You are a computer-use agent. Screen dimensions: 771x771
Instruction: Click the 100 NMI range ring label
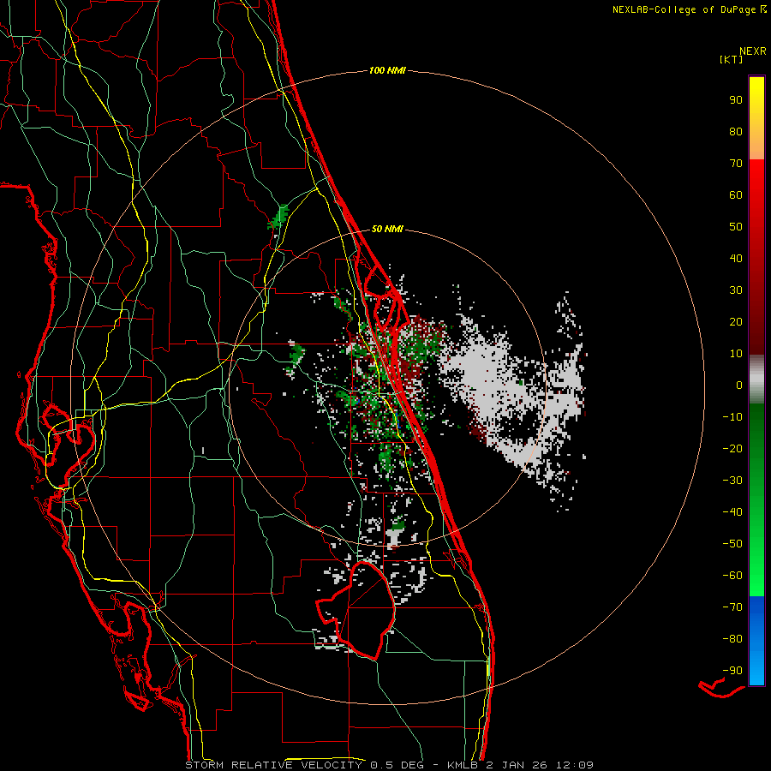(387, 71)
